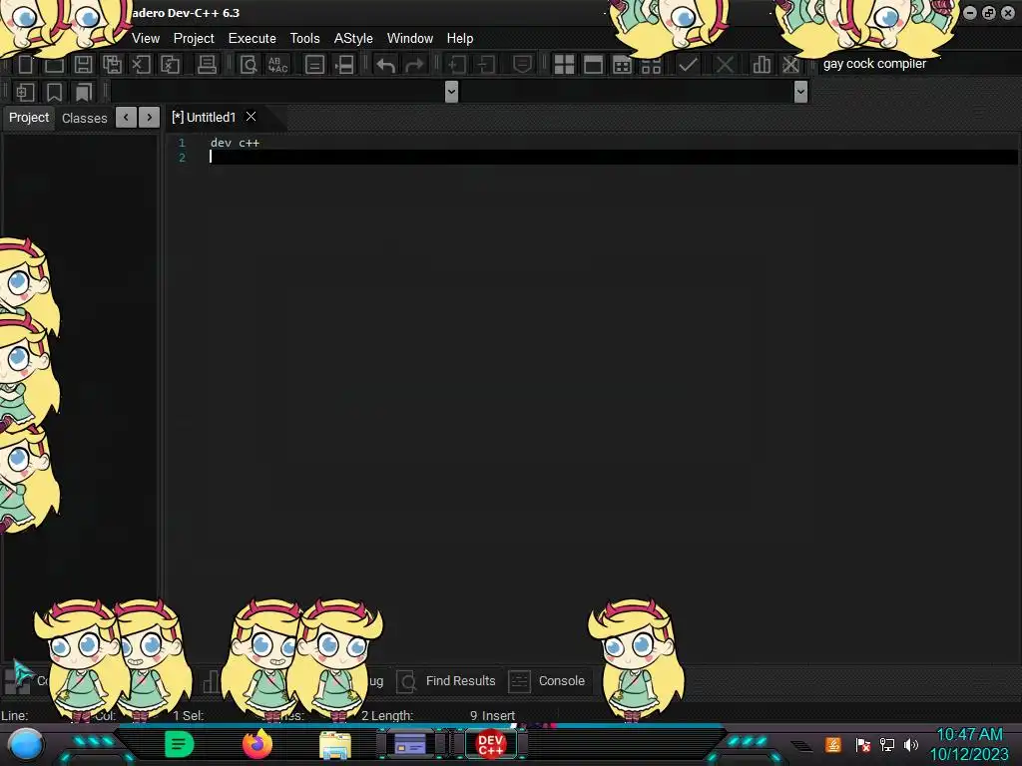Screen dimensions: 1022x766
Task: Run syntax check with checkmark icon
Action: [688, 64]
